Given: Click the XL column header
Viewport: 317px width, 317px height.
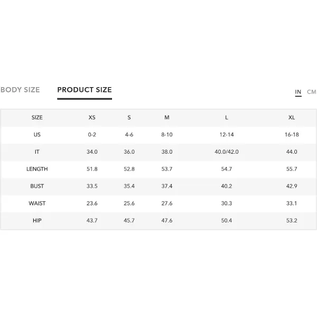Looking at the screenshot, I should point(292,117).
